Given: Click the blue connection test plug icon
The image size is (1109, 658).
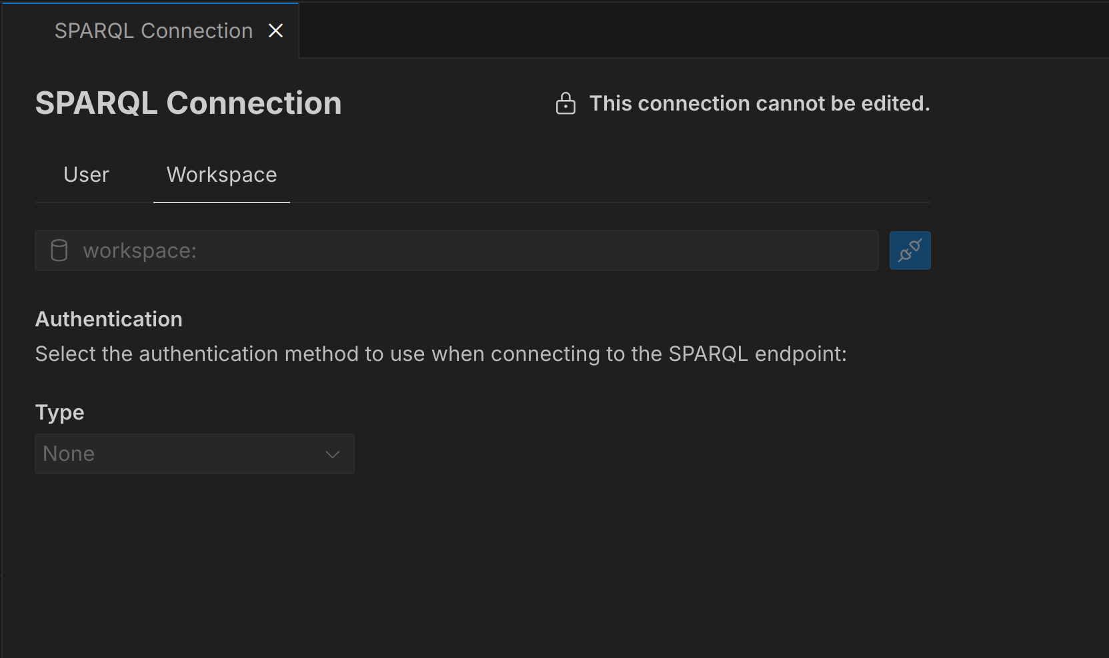Looking at the screenshot, I should pos(910,250).
